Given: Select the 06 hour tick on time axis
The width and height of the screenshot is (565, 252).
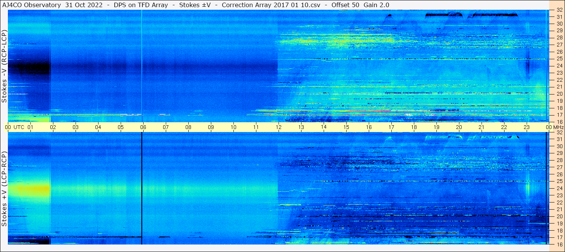Looking at the screenshot, I should click(x=143, y=127).
